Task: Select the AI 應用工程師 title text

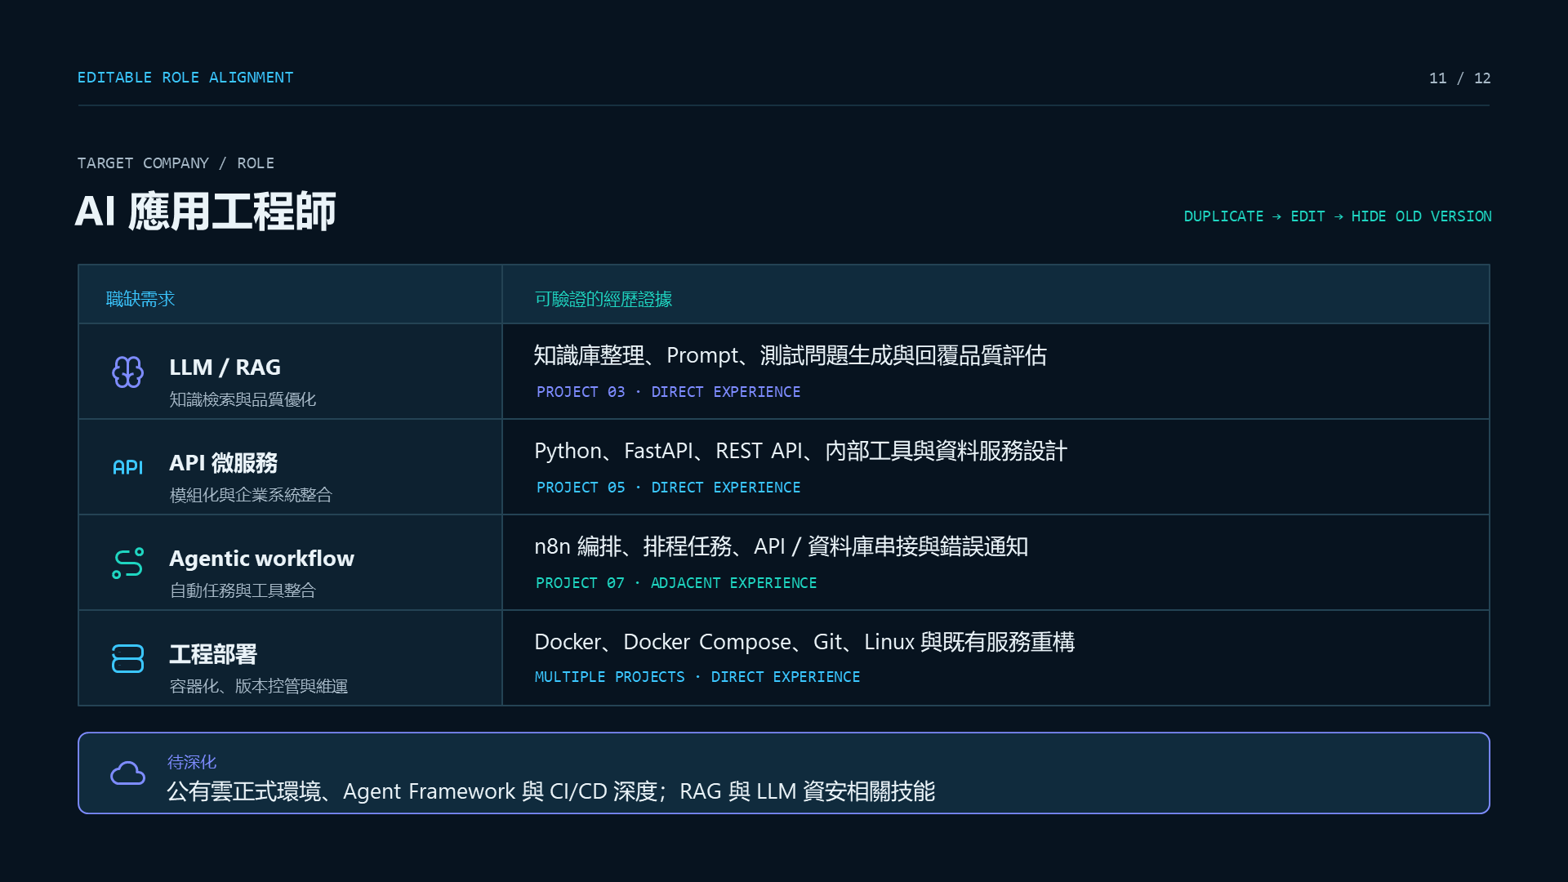Action: [x=205, y=212]
